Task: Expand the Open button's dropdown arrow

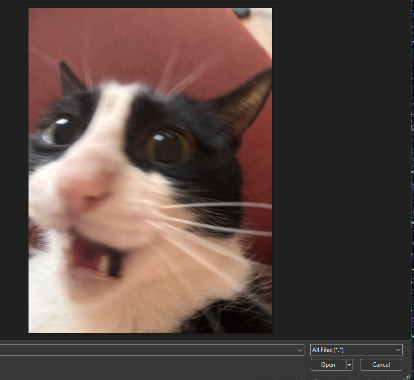Action: tap(349, 365)
